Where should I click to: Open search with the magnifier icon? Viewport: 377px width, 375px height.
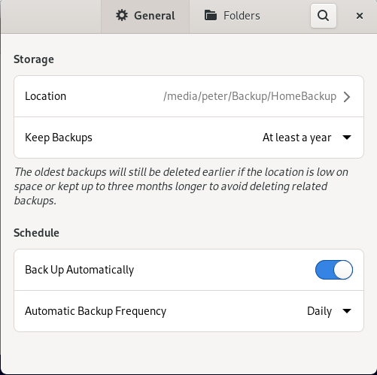pyautogui.click(x=323, y=16)
